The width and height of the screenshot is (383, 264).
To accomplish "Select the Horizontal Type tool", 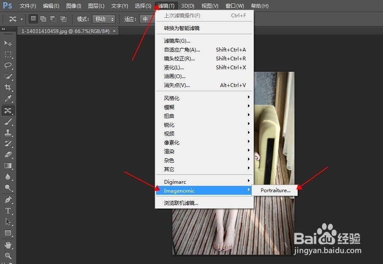I will coord(8,210).
